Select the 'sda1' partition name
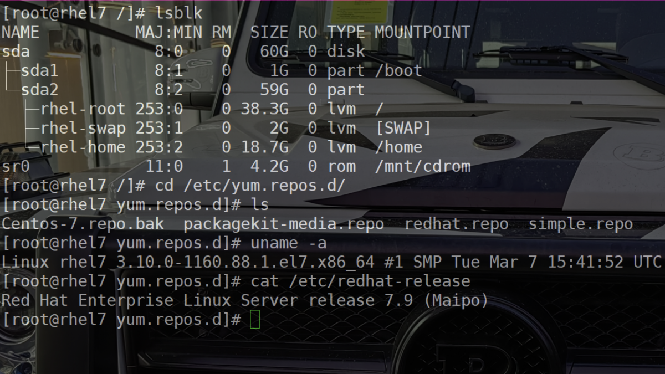The height and width of the screenshot is (374, 665). [x=39, y=71]
